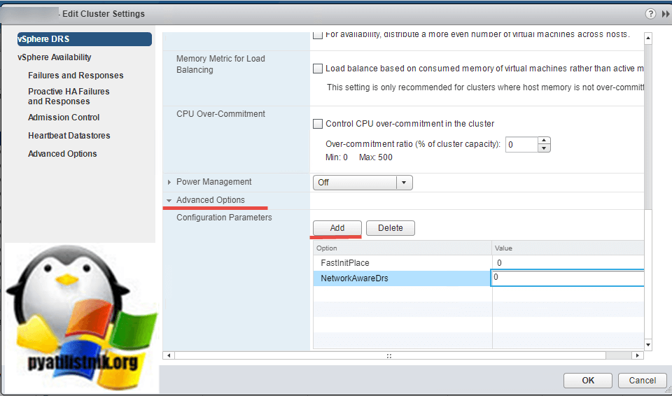The height and width of the screenshot is (396, 672).
Task: Open Heartbeat Datastores settings
Action: (69, 136)
